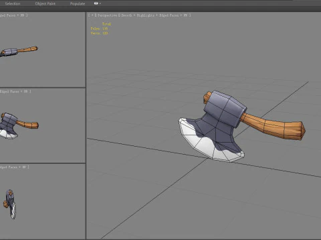Open Edged Faces shading label above top-down axe view
The width and height of the screenshot is (321, 240).
tap(8, 15)
